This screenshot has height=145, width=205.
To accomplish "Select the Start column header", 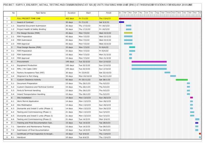I will pyautogui.click(x=88, y=13).
